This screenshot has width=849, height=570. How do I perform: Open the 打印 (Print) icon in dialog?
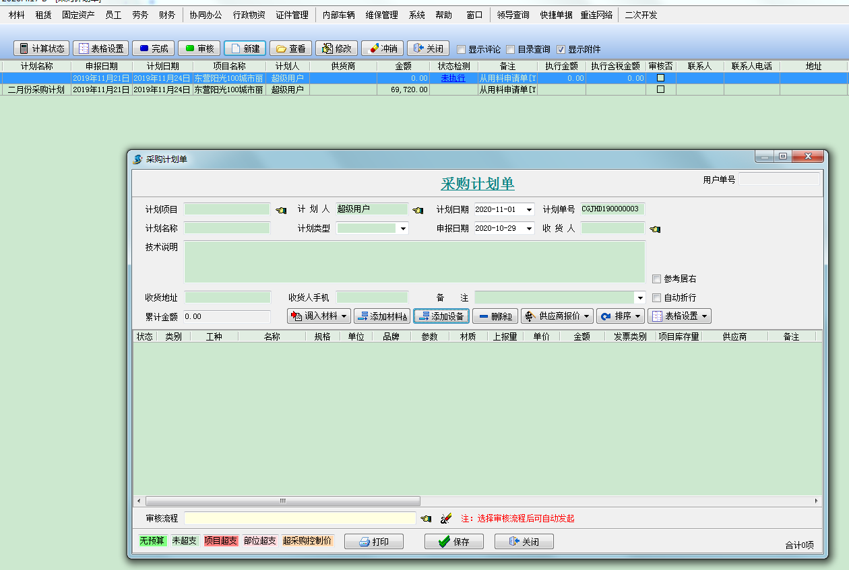pyautogui.click(x=374, y=540)
